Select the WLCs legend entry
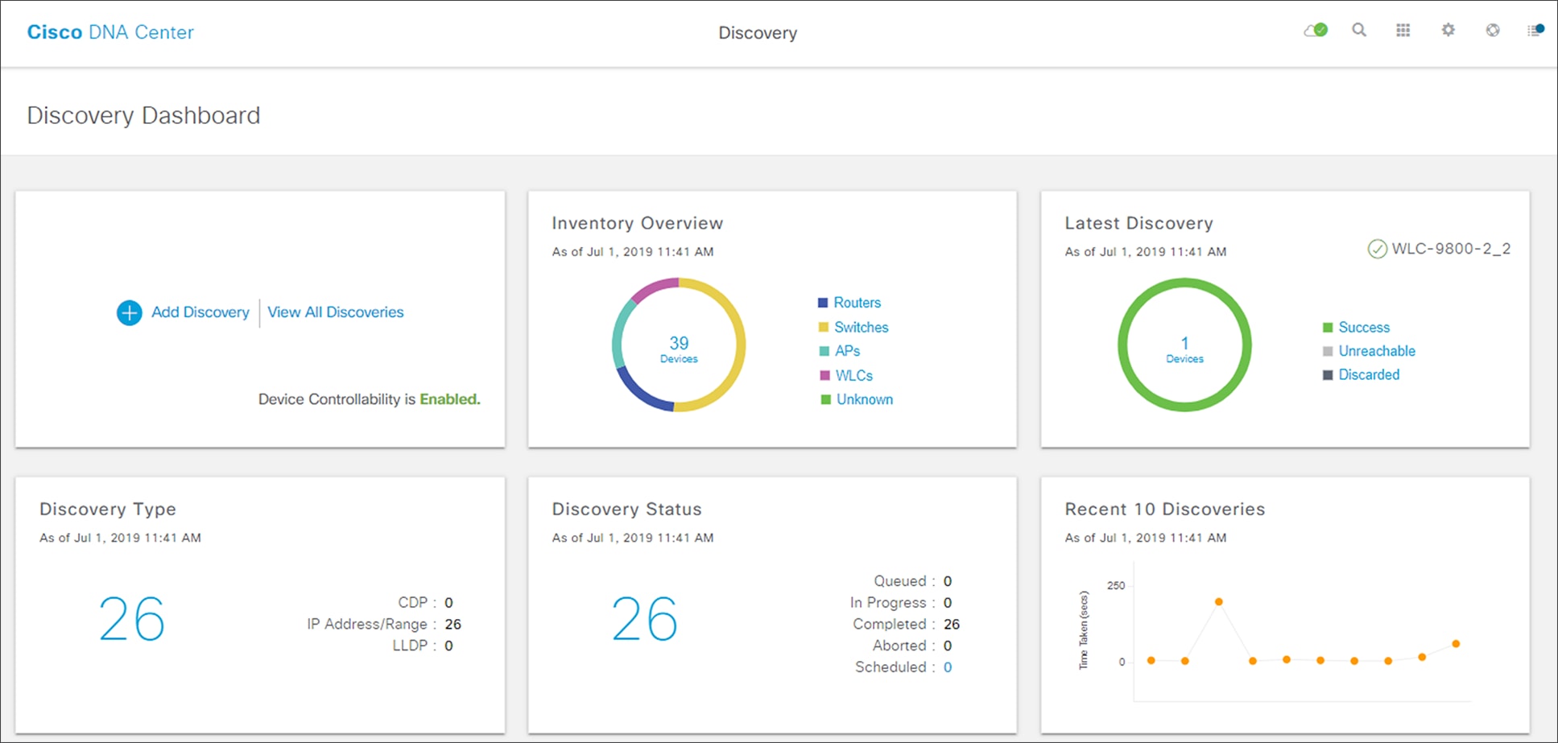Viewport: 1558px width, 743px height. pyautogui.click(x=854, y=376)
